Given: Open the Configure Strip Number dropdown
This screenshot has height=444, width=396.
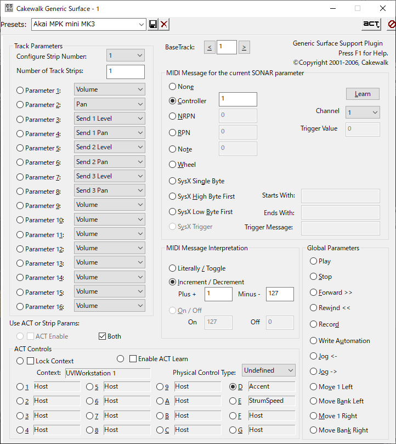Looking at the screenshot, I should tap(125, 56).
